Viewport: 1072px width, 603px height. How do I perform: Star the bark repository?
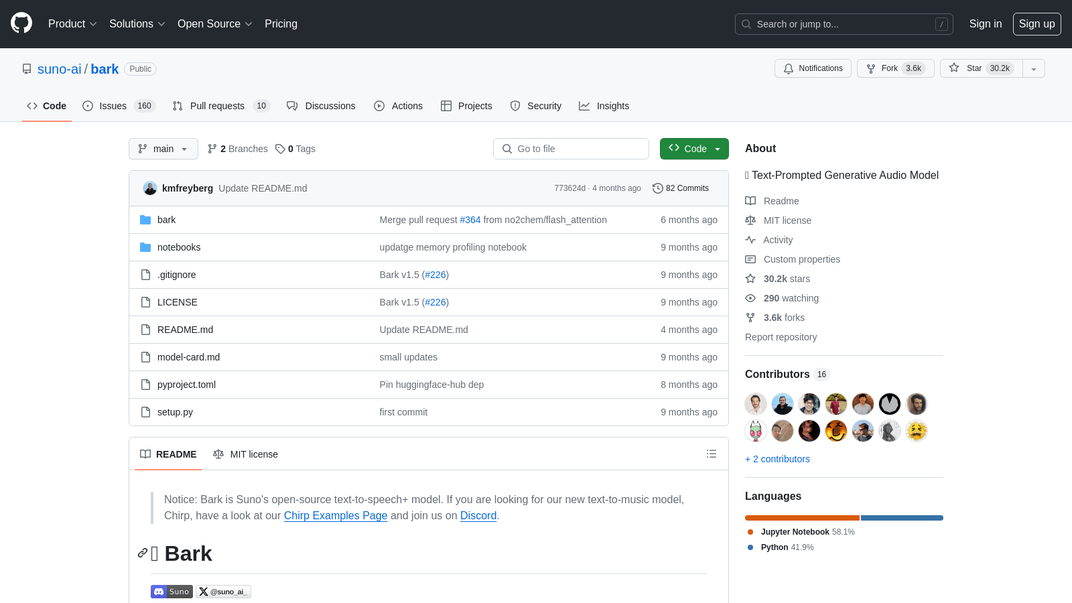click(x=982, y=68)
